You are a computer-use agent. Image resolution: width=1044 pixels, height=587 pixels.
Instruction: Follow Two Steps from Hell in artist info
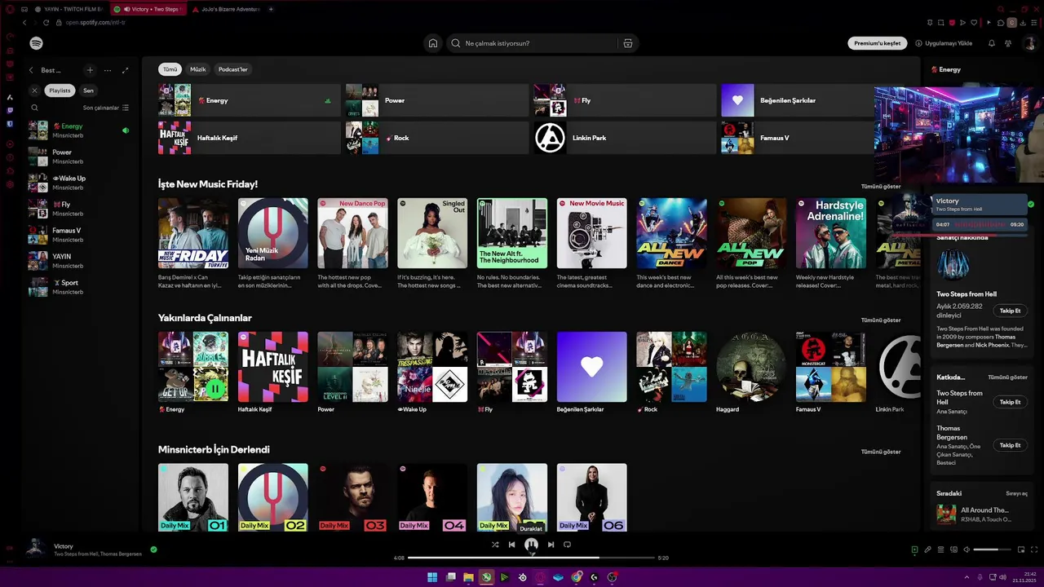pos(1010,311)
